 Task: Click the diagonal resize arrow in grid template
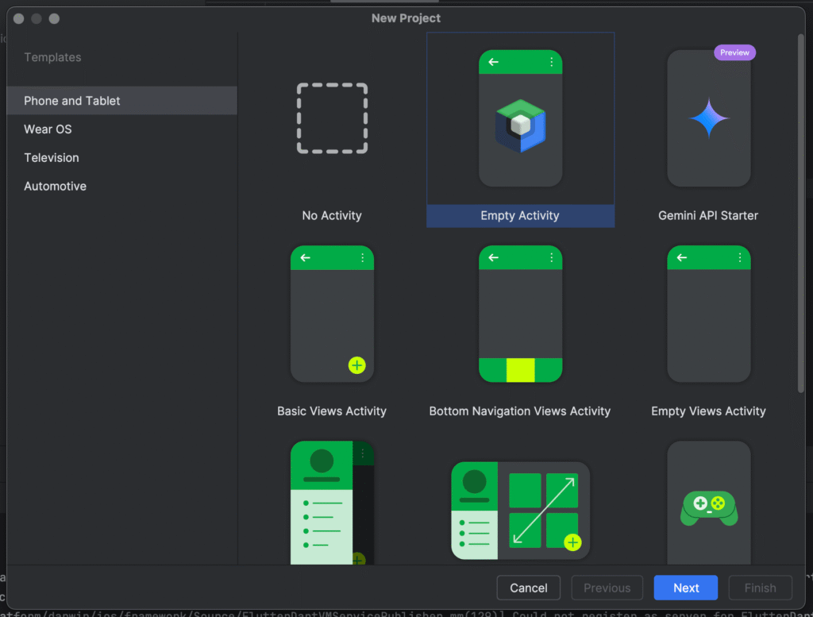544,511
